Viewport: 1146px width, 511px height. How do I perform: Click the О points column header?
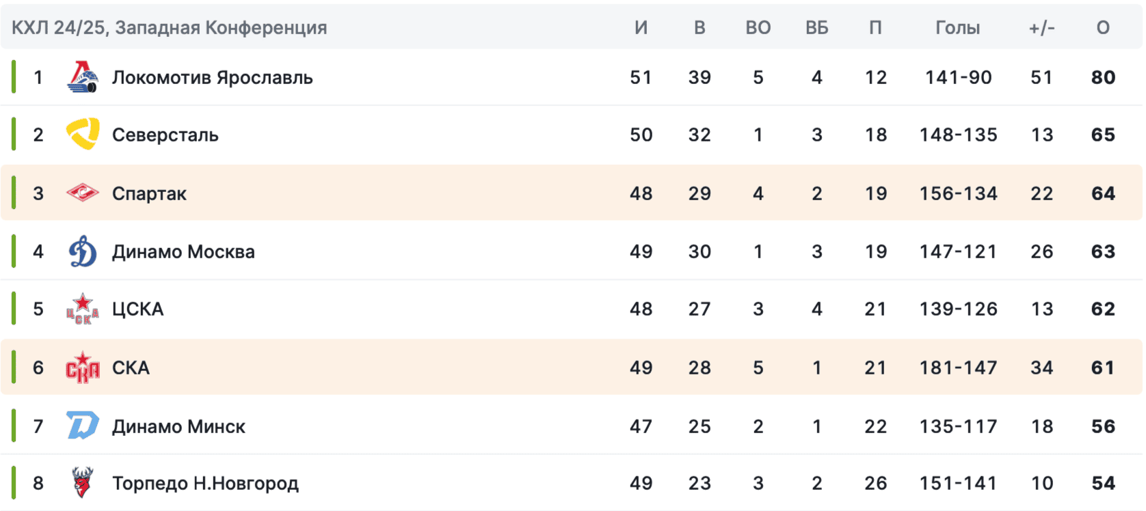coord(1103,27)
